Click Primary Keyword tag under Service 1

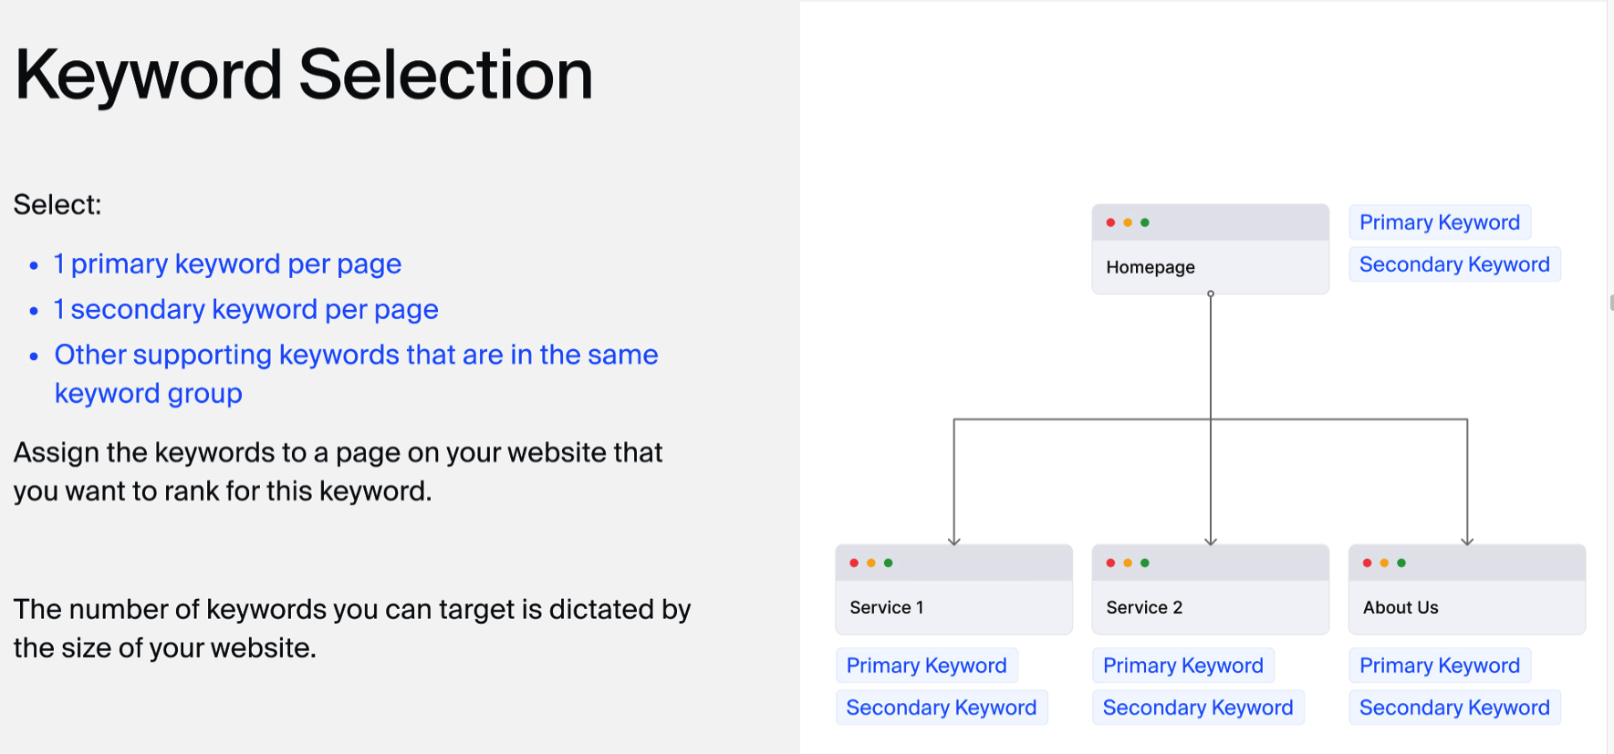click(926, 666)
